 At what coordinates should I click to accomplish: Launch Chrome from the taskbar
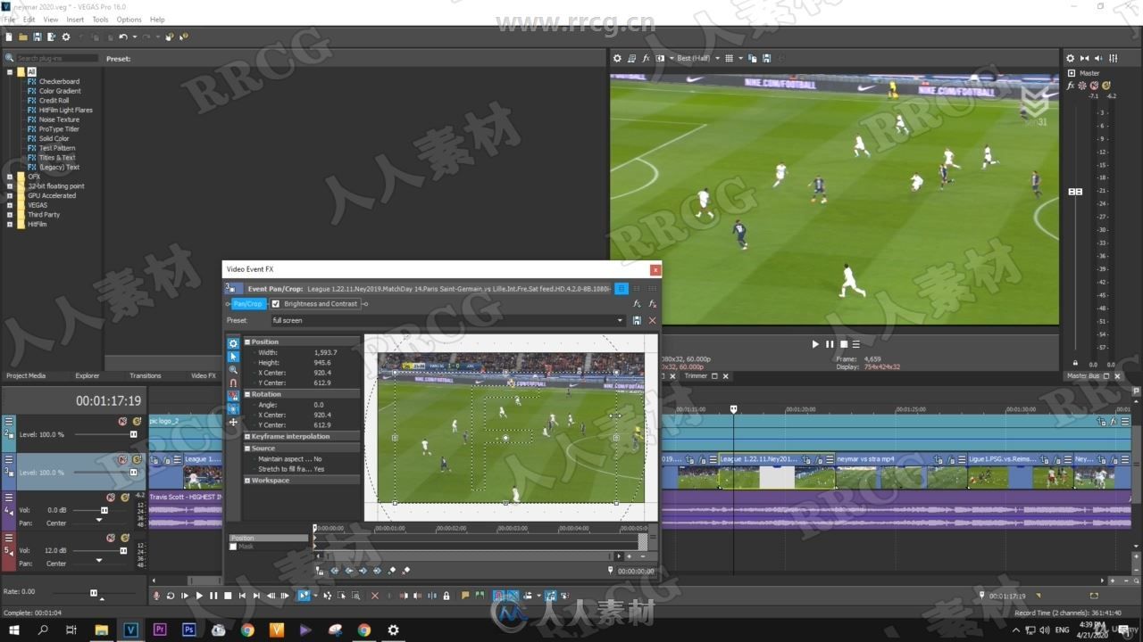[x=247, y=630]
